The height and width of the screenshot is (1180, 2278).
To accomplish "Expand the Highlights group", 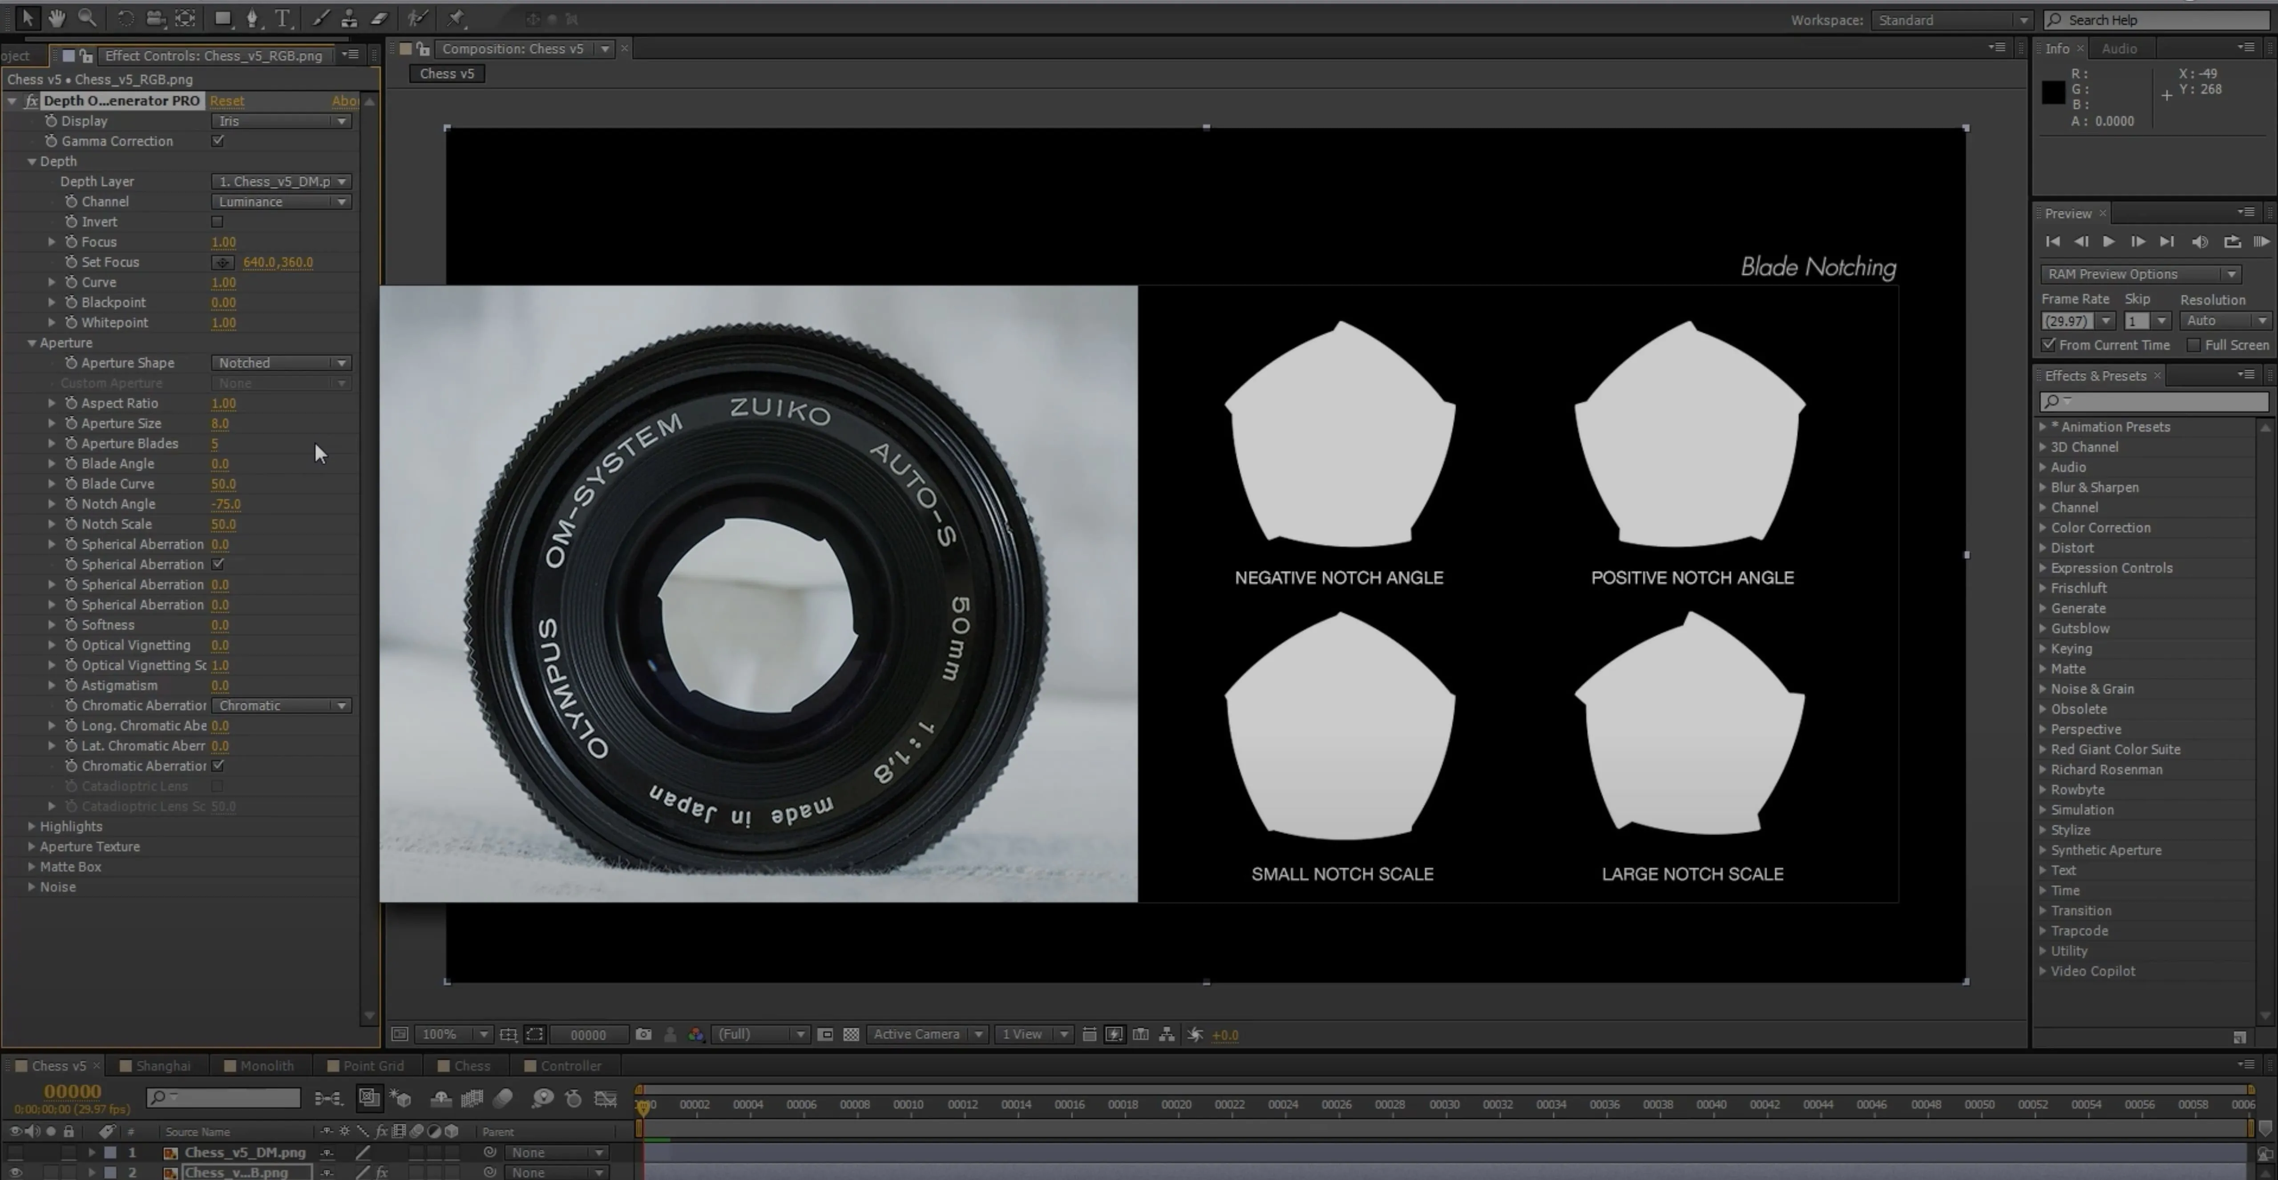I will pyautogui.click(x=32, y=827).
